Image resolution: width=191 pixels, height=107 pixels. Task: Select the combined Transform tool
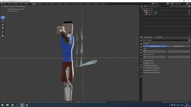3,28
